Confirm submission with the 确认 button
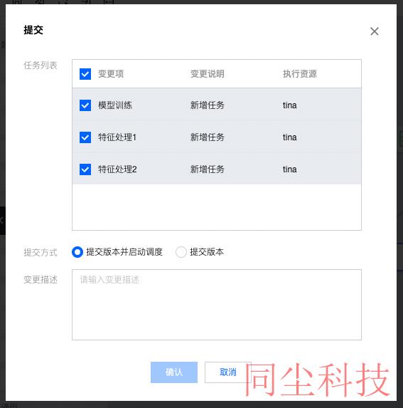 coord(174,372)
